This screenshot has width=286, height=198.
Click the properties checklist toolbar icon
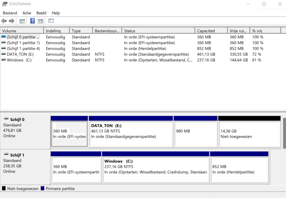tap(50, 21)
